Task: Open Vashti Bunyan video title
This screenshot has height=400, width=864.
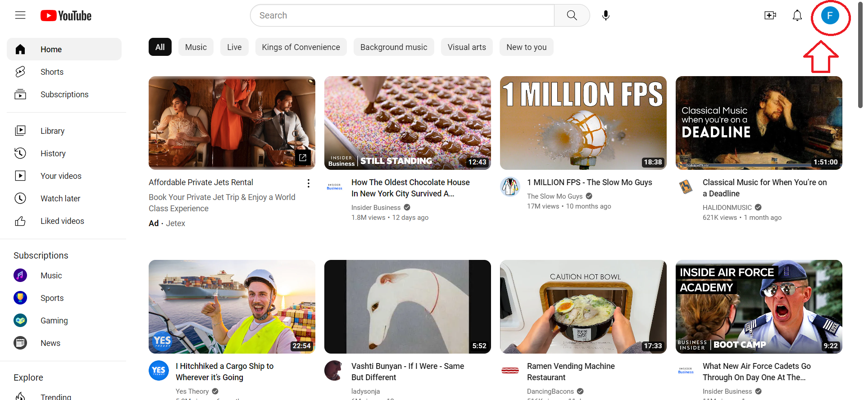Action: coord(408,372)
